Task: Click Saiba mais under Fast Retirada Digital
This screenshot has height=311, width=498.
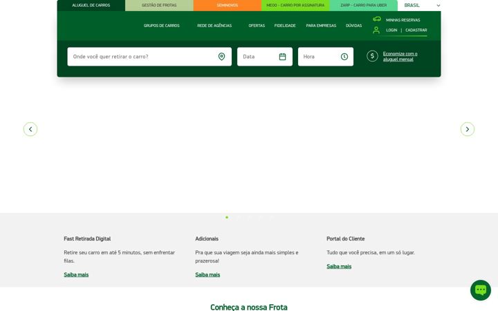Action: click(x=76, y=275)
